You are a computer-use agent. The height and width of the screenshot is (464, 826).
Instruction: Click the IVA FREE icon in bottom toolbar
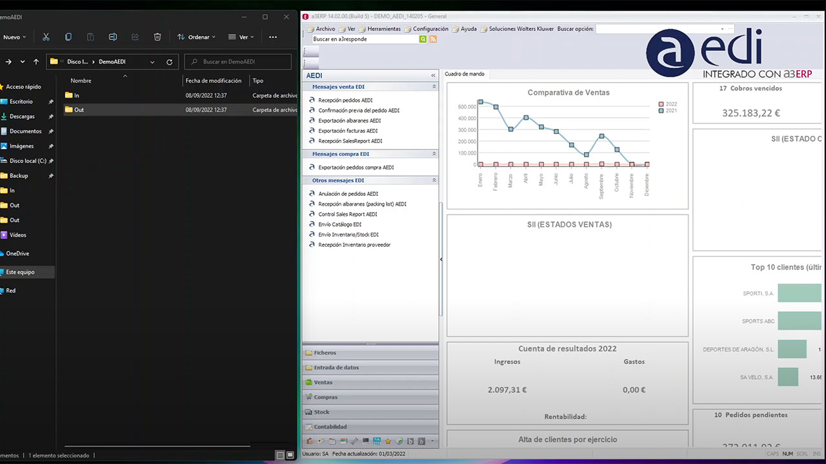377,441
